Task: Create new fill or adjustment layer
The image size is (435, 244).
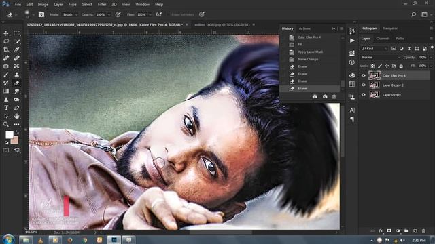Action: (x=398, y=230)
